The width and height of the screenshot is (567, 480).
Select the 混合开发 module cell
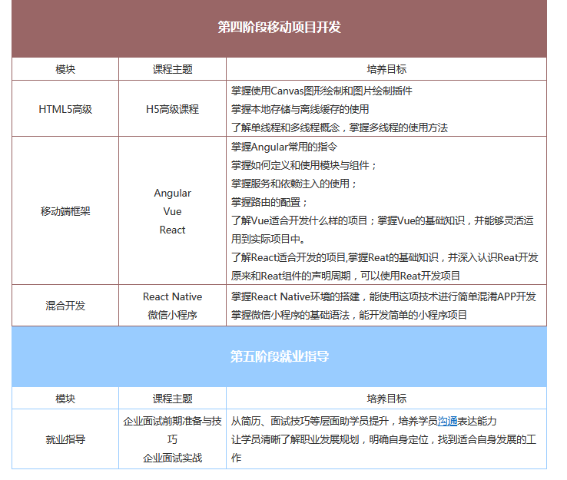[x=65, y=306]
